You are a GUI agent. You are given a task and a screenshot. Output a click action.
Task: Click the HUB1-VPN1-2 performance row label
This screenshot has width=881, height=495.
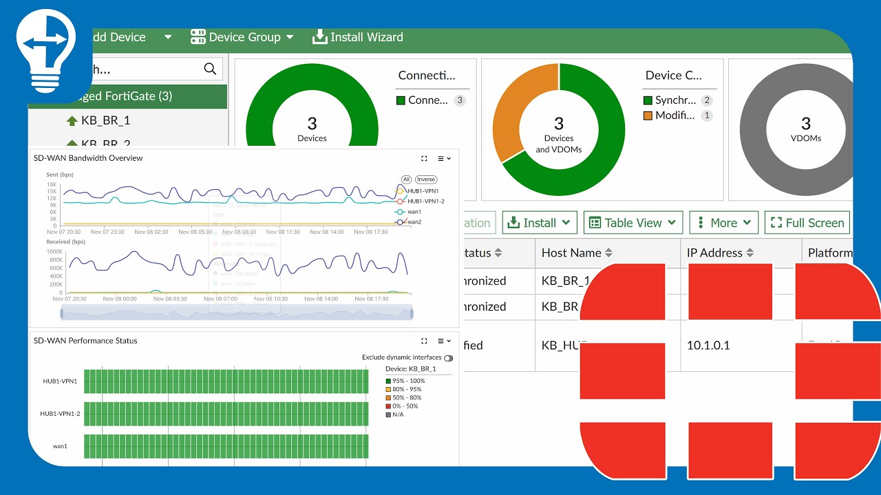pos(60,414)
